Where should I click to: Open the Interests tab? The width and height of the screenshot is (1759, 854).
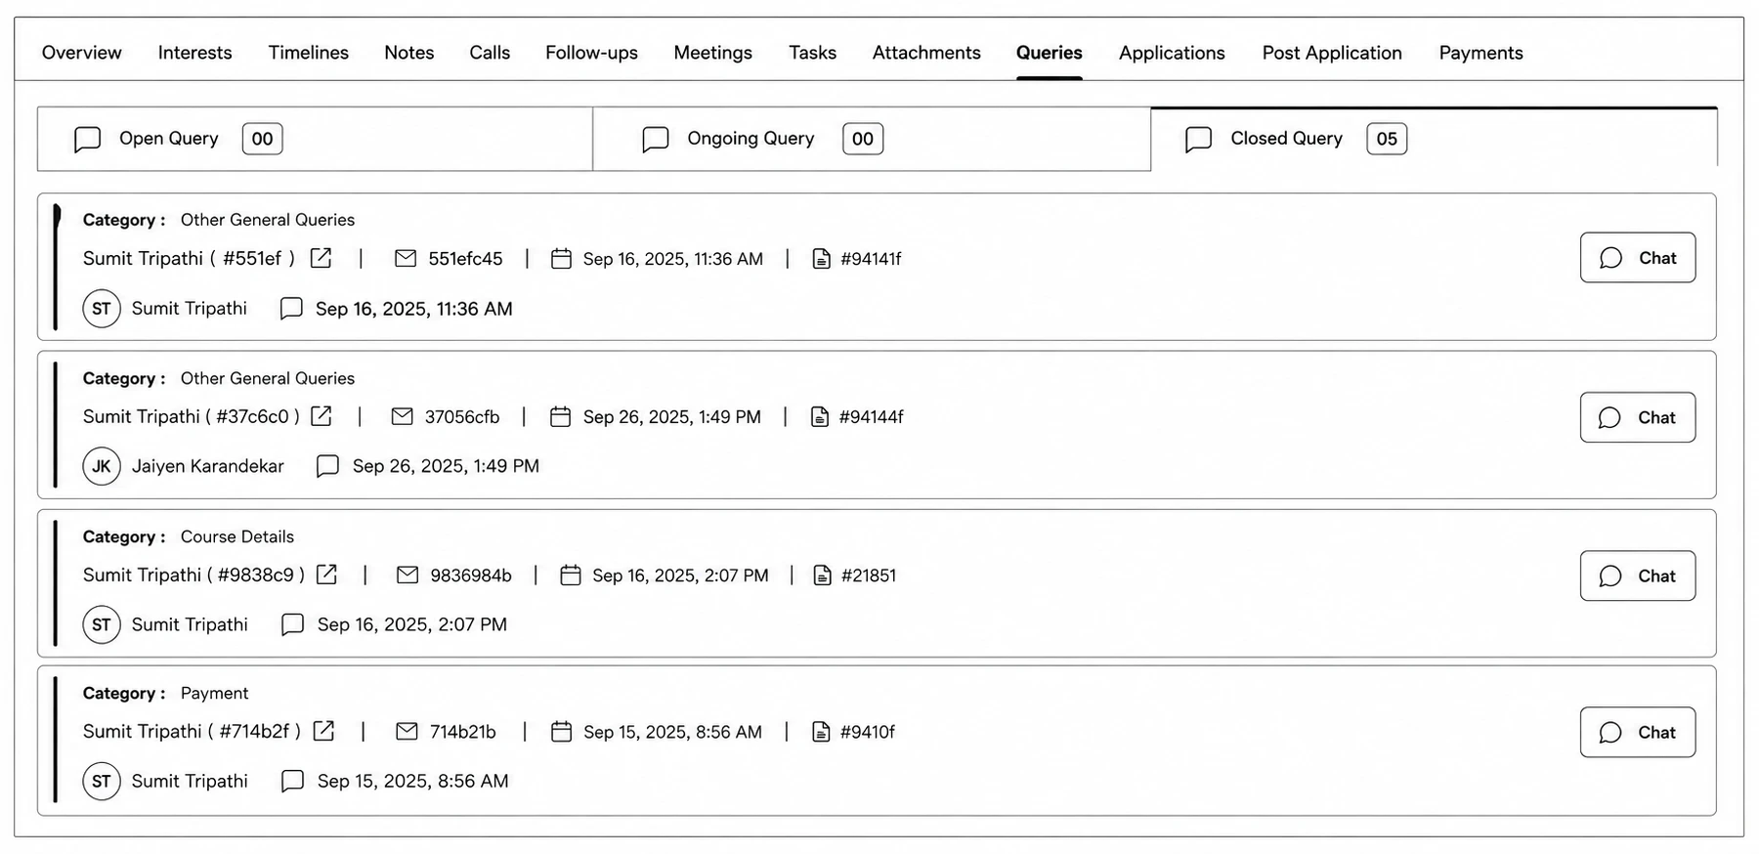[x=195, y=53]
